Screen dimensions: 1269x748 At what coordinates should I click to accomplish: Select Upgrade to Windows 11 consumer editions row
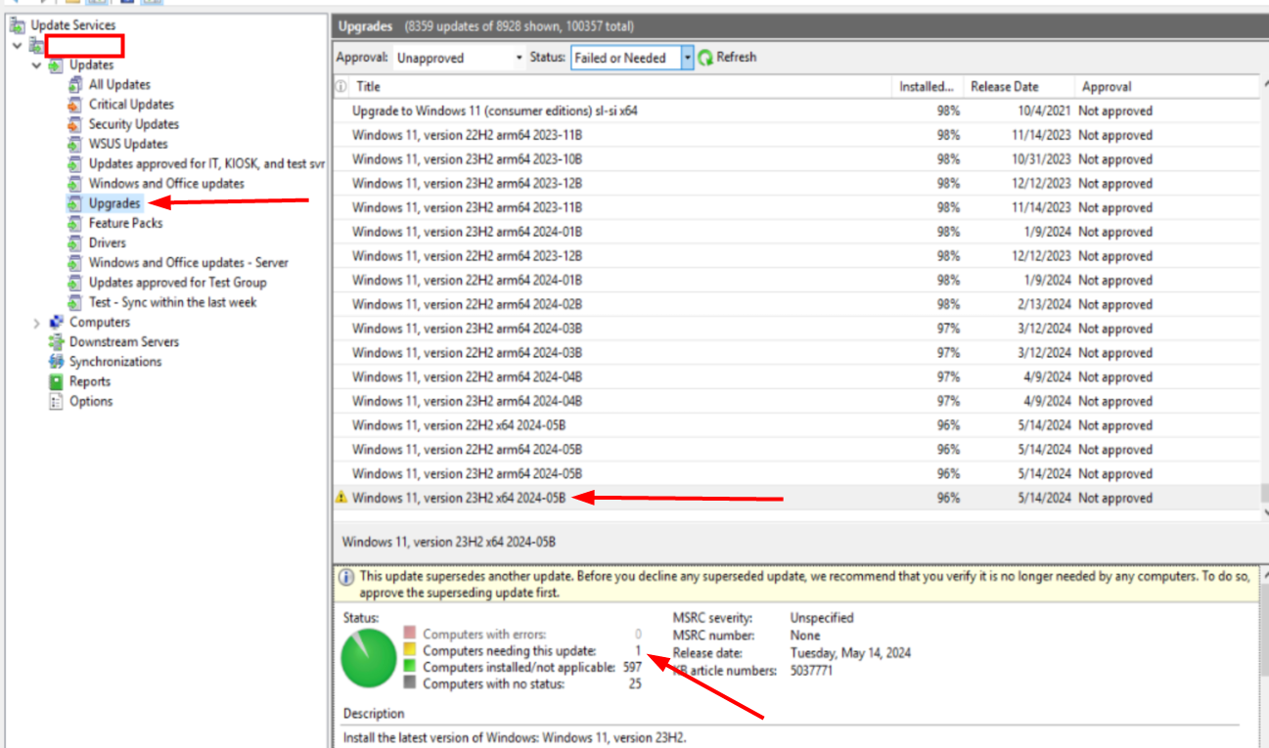pos(795,110)
